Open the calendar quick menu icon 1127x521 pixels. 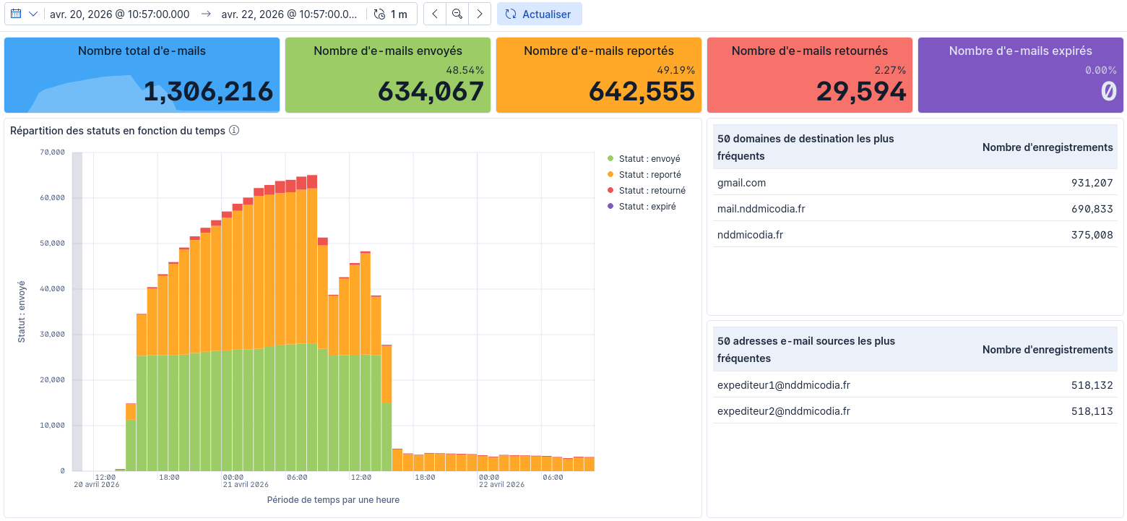[x=16, y=14]
